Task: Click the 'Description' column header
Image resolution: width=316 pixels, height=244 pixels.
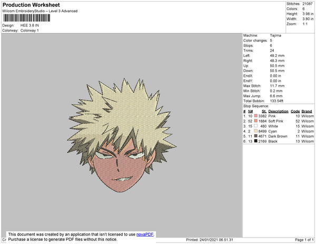Action: (278, 111)
